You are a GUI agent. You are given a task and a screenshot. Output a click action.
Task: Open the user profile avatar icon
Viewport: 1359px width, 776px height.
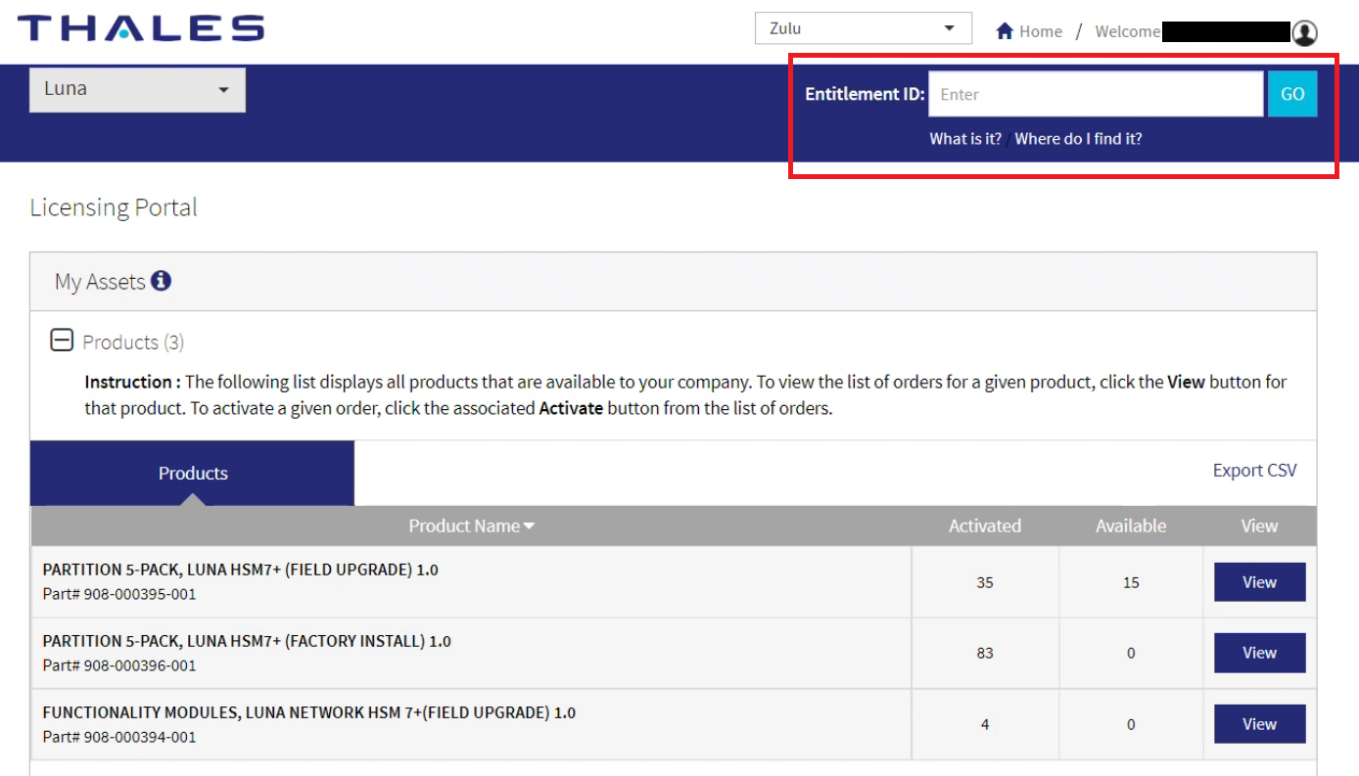click(x=1304, y=32)
